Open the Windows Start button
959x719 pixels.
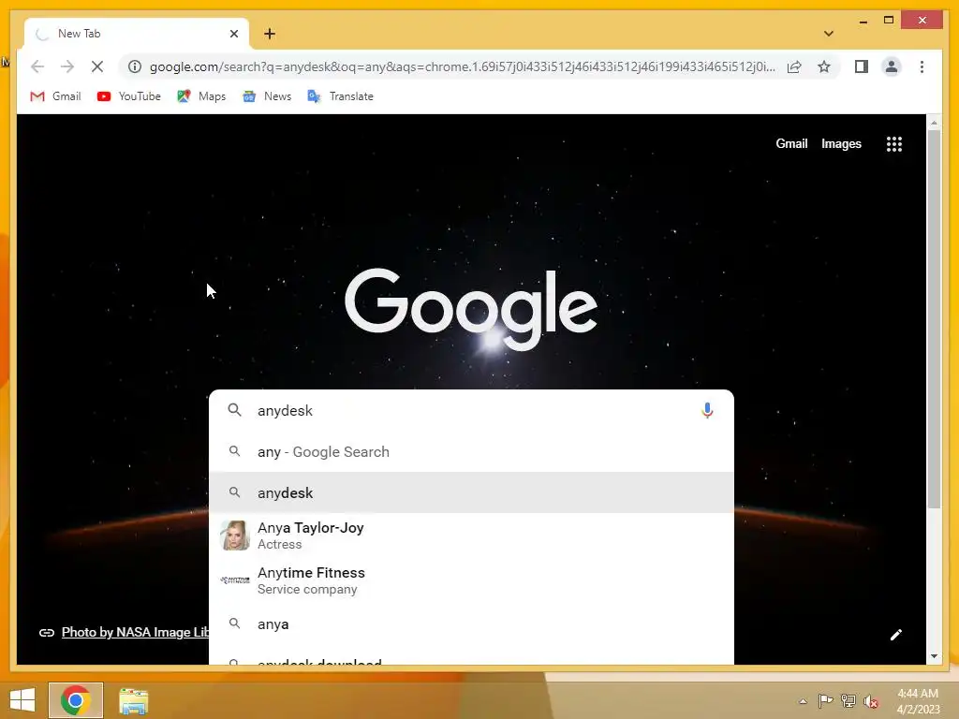pos(22,700)
